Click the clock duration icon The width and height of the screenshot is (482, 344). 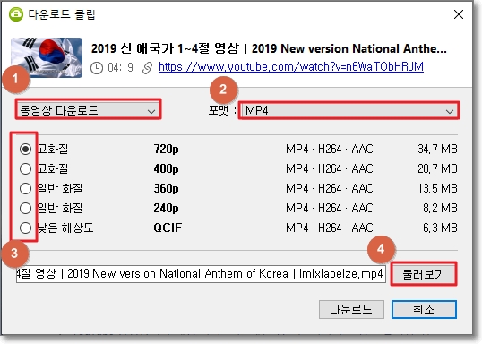tap(97, 68)
